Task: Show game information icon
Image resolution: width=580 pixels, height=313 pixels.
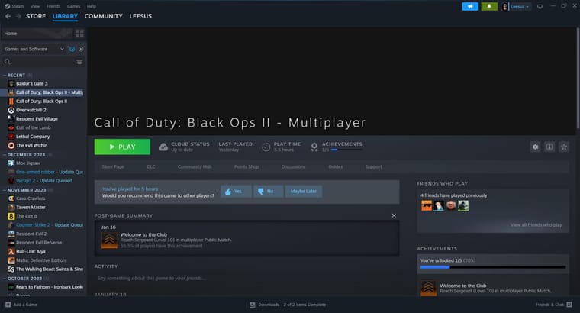Action: point(549,147)
